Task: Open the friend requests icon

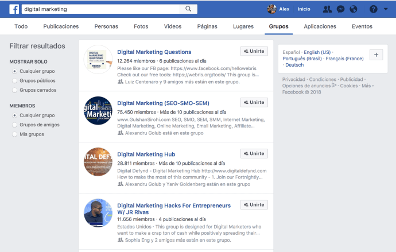Action: [x=327, y=9]
